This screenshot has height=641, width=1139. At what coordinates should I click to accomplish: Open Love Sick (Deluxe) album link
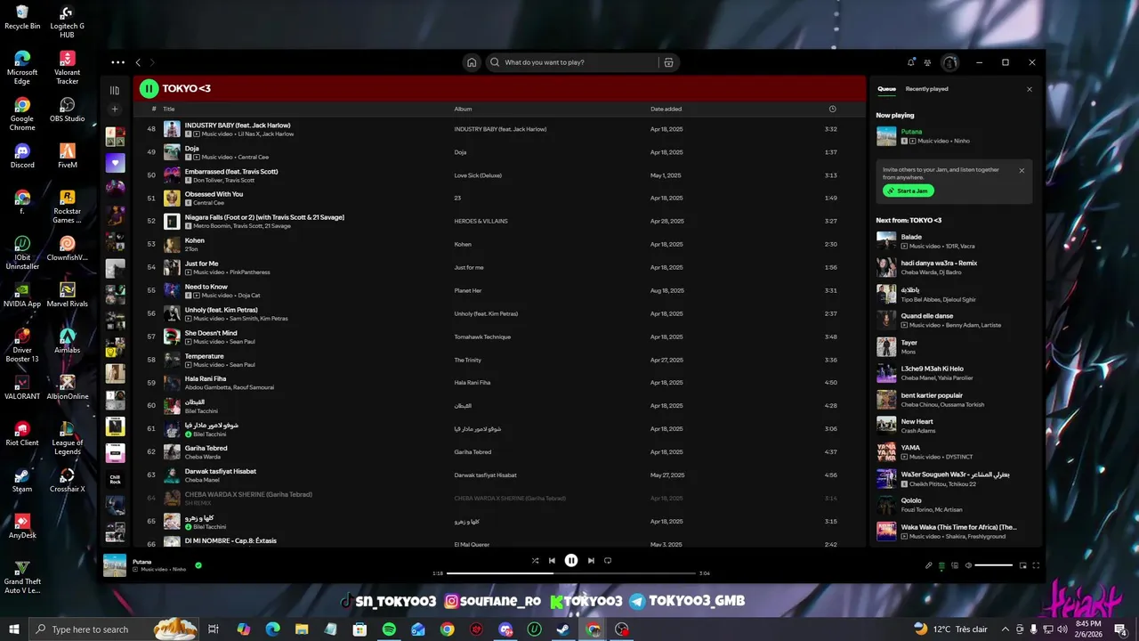479,175
